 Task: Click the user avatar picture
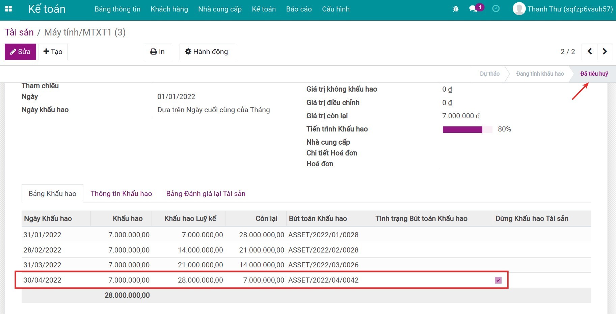tap(519, 9)
